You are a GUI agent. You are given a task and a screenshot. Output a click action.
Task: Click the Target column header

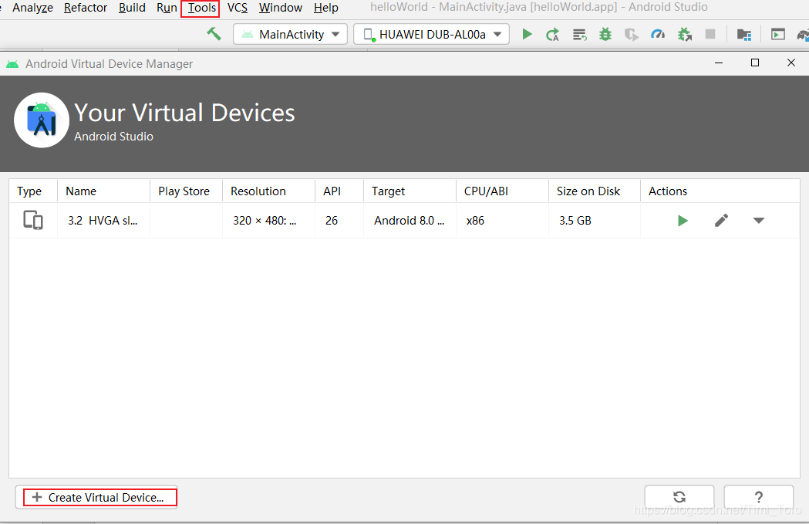[410, 191]
